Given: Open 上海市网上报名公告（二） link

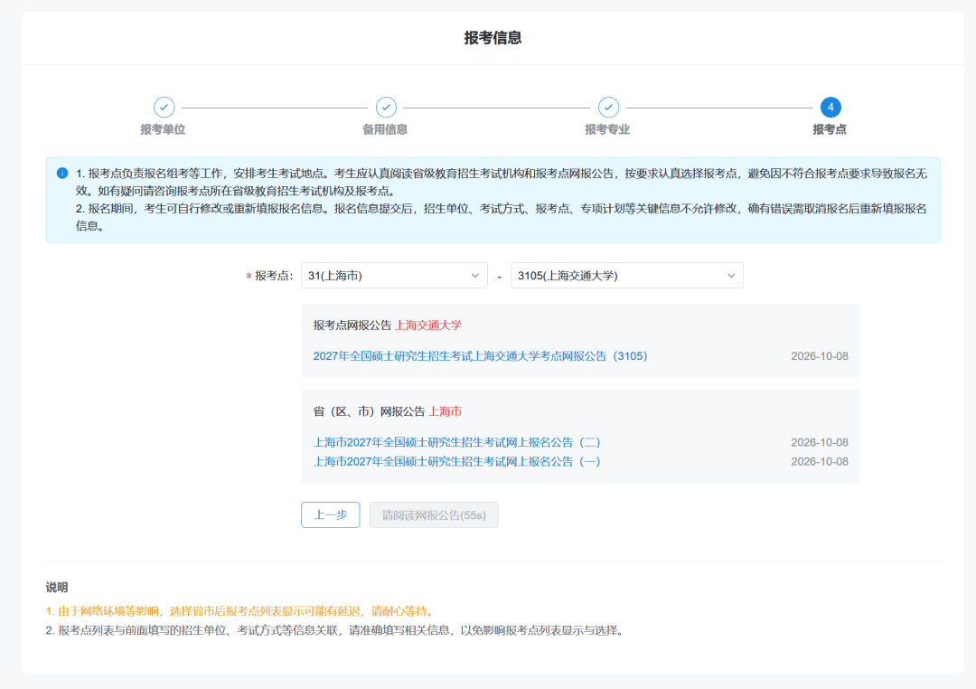Looking at the screenshot, I should pos(456,442).
